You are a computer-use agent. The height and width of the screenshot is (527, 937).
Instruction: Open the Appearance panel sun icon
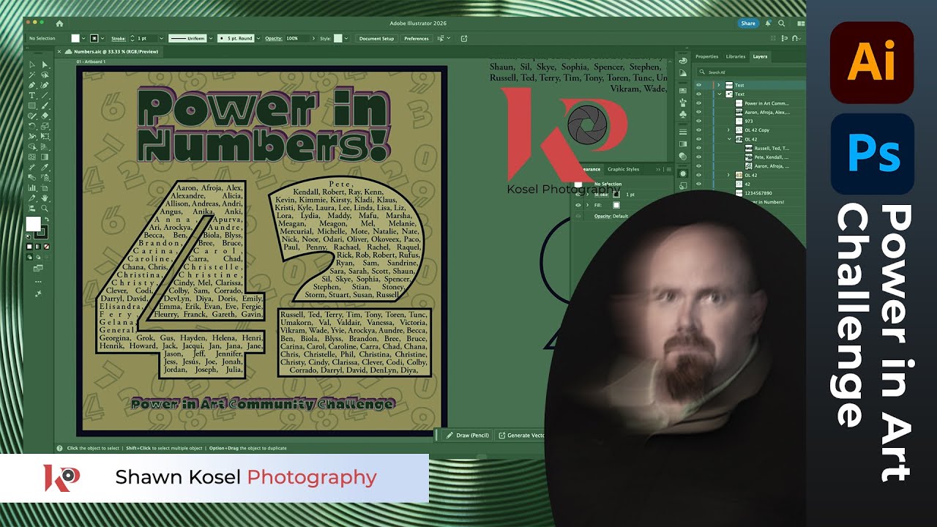683,173
